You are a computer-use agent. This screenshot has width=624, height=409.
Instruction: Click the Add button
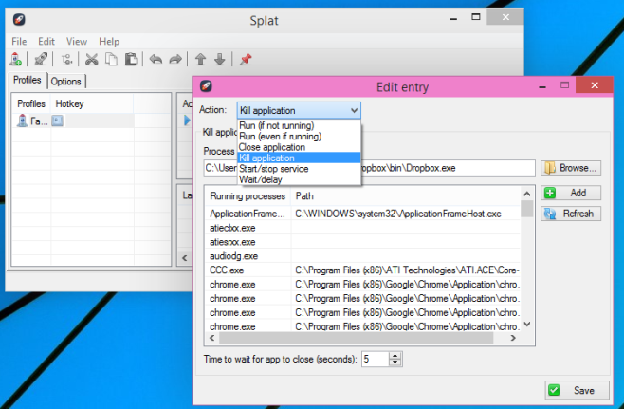point(571,193)
